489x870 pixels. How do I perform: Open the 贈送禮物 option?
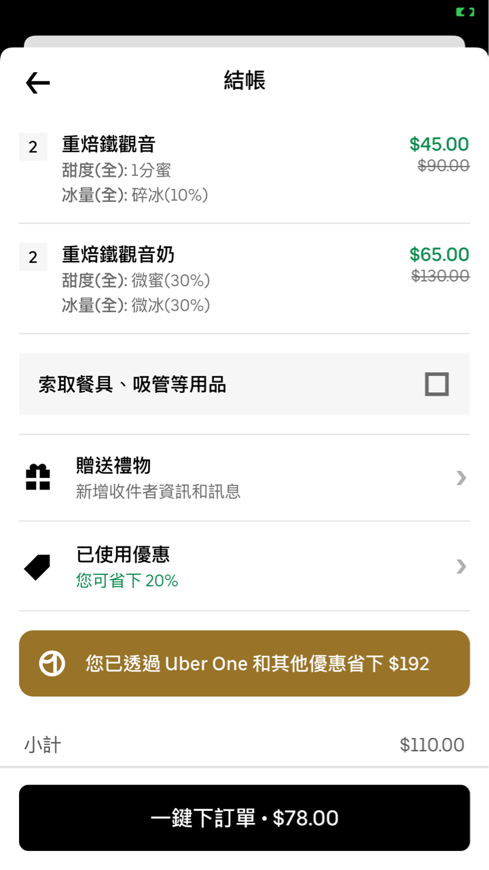coord(244,478)
